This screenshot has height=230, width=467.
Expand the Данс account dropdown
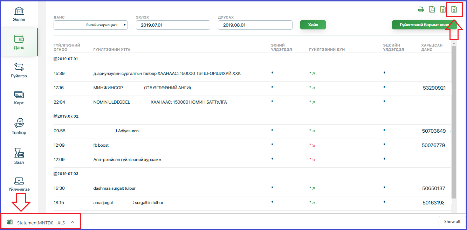tap(91, 25)
